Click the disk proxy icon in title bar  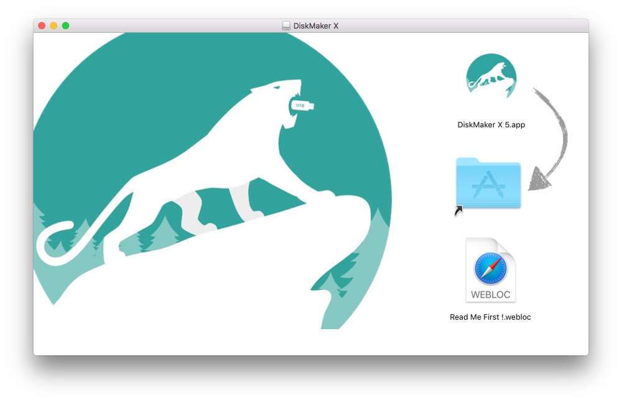point(286,25)
